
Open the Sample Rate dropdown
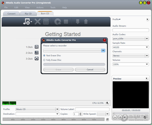[147, 47]
